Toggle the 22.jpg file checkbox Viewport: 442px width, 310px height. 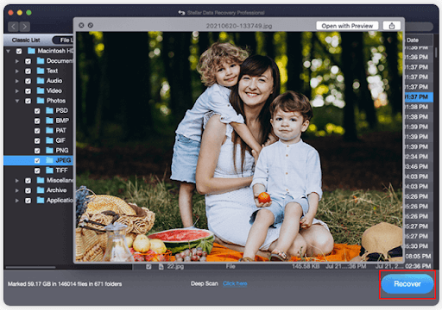[x=148, y=267]
